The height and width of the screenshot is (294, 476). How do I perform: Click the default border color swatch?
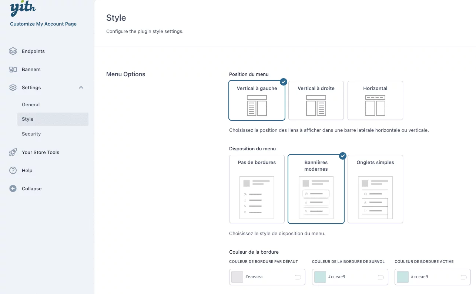(237, 277)
